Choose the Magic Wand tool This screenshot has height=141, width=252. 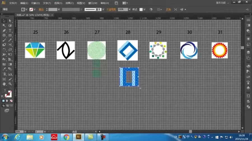pos(4,26)
